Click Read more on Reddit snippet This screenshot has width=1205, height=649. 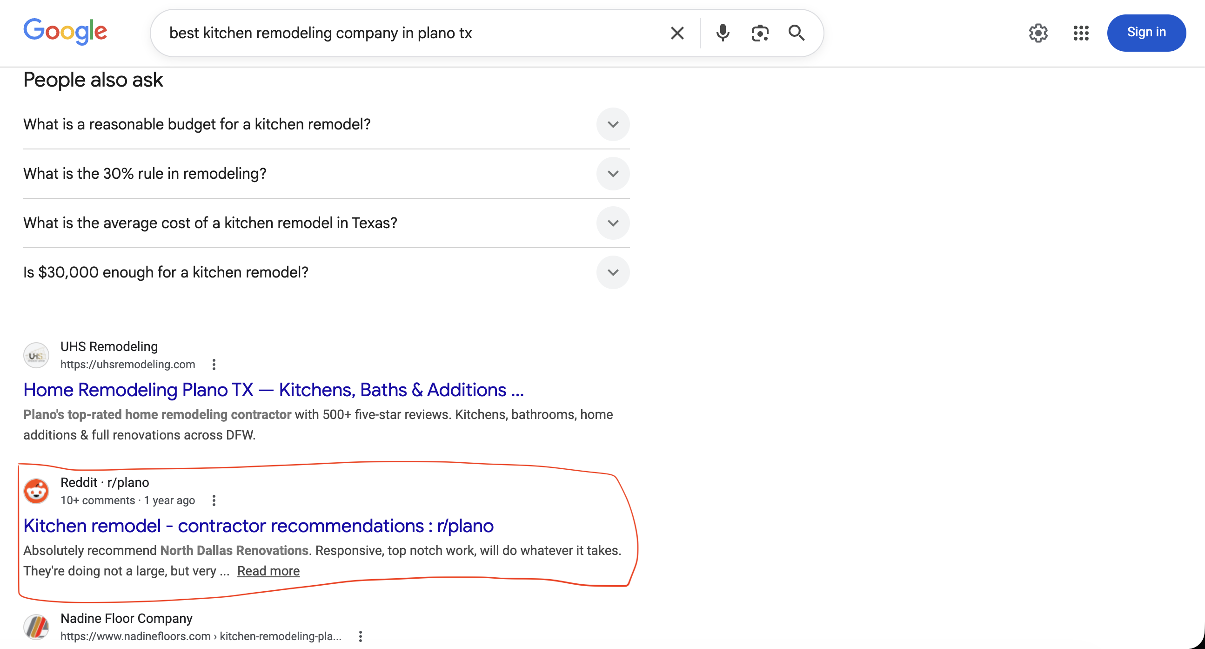tap(268, 571)
